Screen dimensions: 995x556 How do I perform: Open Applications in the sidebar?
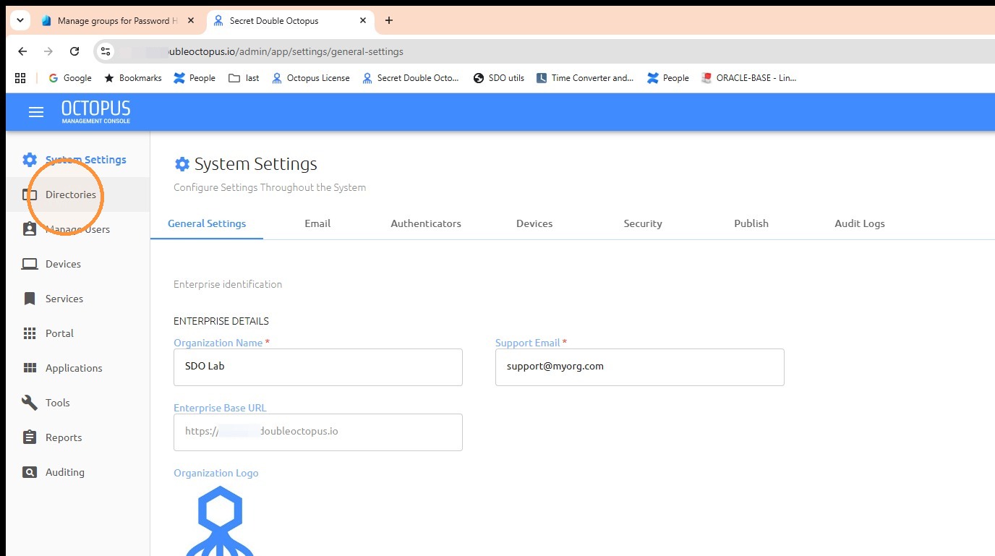[78, 368]
